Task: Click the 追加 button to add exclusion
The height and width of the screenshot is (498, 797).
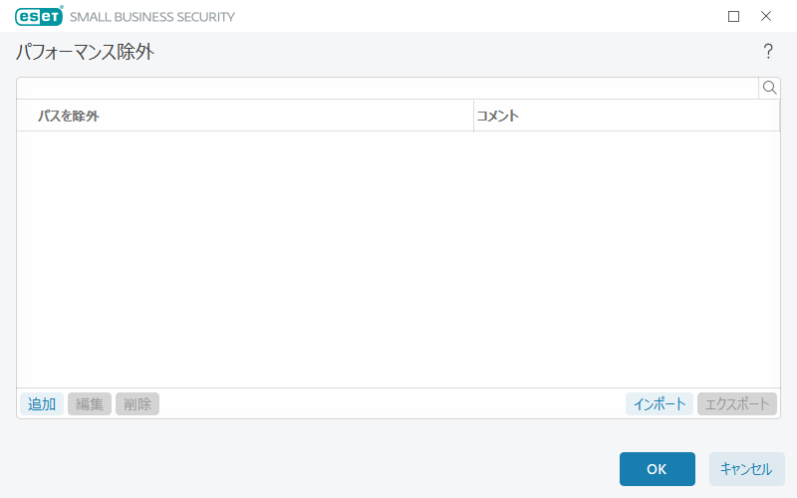Action: (x=42, y=403)
